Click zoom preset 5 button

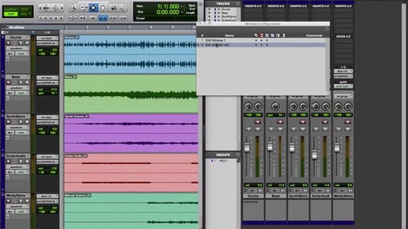coord(61,18)
